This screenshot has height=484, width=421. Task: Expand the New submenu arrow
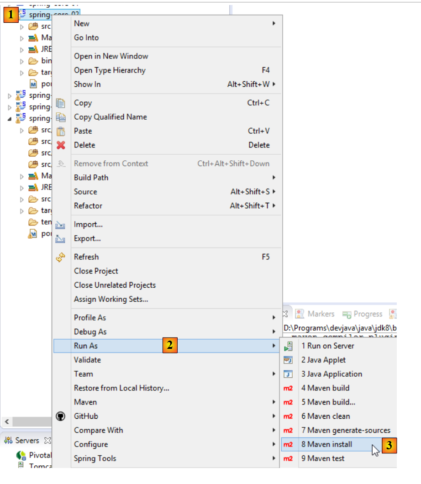point(274,23)
